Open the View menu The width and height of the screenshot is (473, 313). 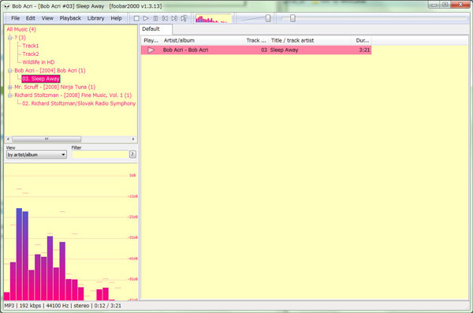pyautogui.click(x=47, y=18)
